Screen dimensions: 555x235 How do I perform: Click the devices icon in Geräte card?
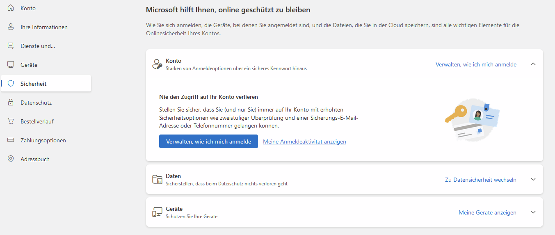click(x=157, y=212)
